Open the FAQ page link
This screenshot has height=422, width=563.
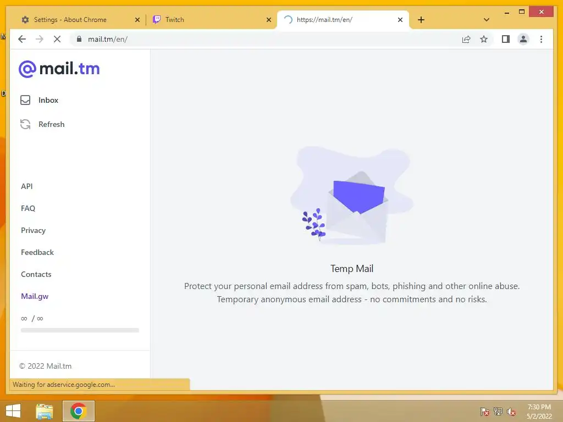click(x=28, y=208)
